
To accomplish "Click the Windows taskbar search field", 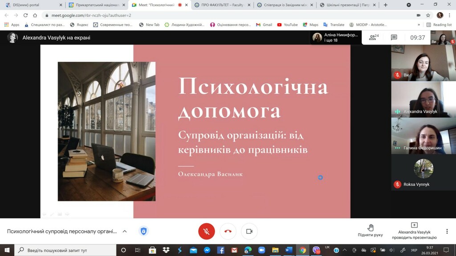I will tap(67, 250).
